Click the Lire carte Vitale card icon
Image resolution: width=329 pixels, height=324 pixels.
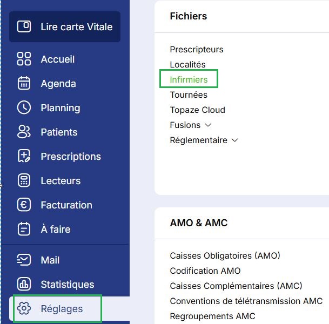tap(24, 26)
